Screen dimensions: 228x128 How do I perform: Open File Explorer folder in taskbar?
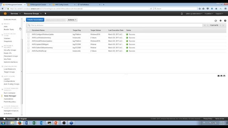[x=12, y=123]
